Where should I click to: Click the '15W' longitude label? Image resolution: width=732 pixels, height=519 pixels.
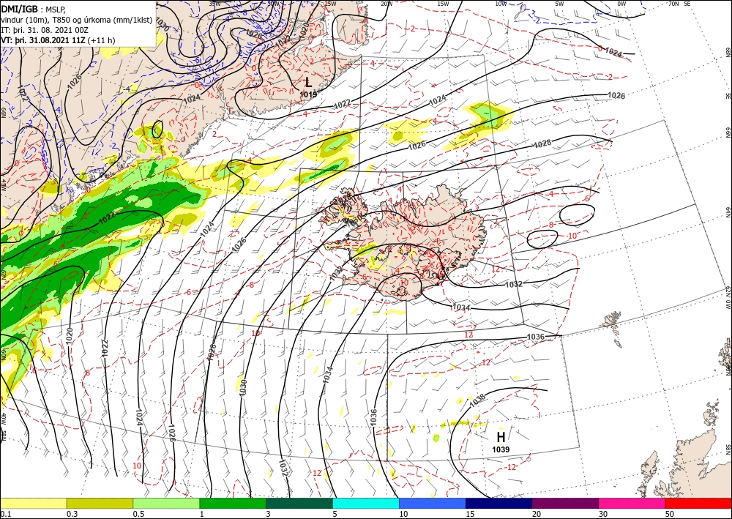(443, 4)
